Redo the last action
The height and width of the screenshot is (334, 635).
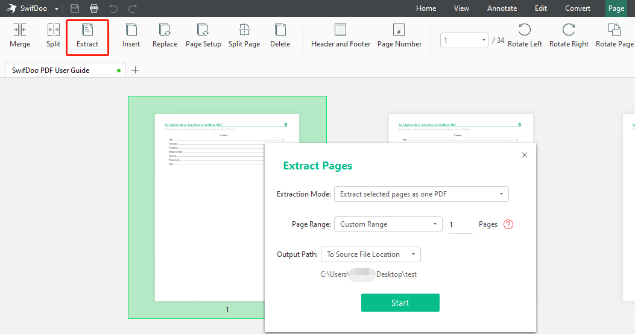133,8
